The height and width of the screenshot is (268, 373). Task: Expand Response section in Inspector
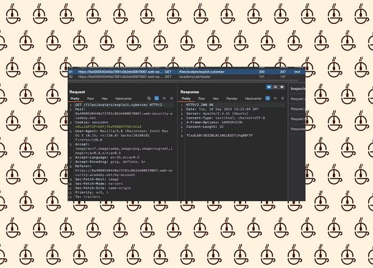[297, 129]
